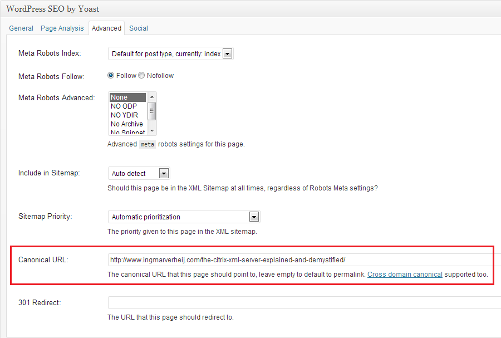Open the Cross domain canonical link
The image size is (501, 338).
point(405,274)
